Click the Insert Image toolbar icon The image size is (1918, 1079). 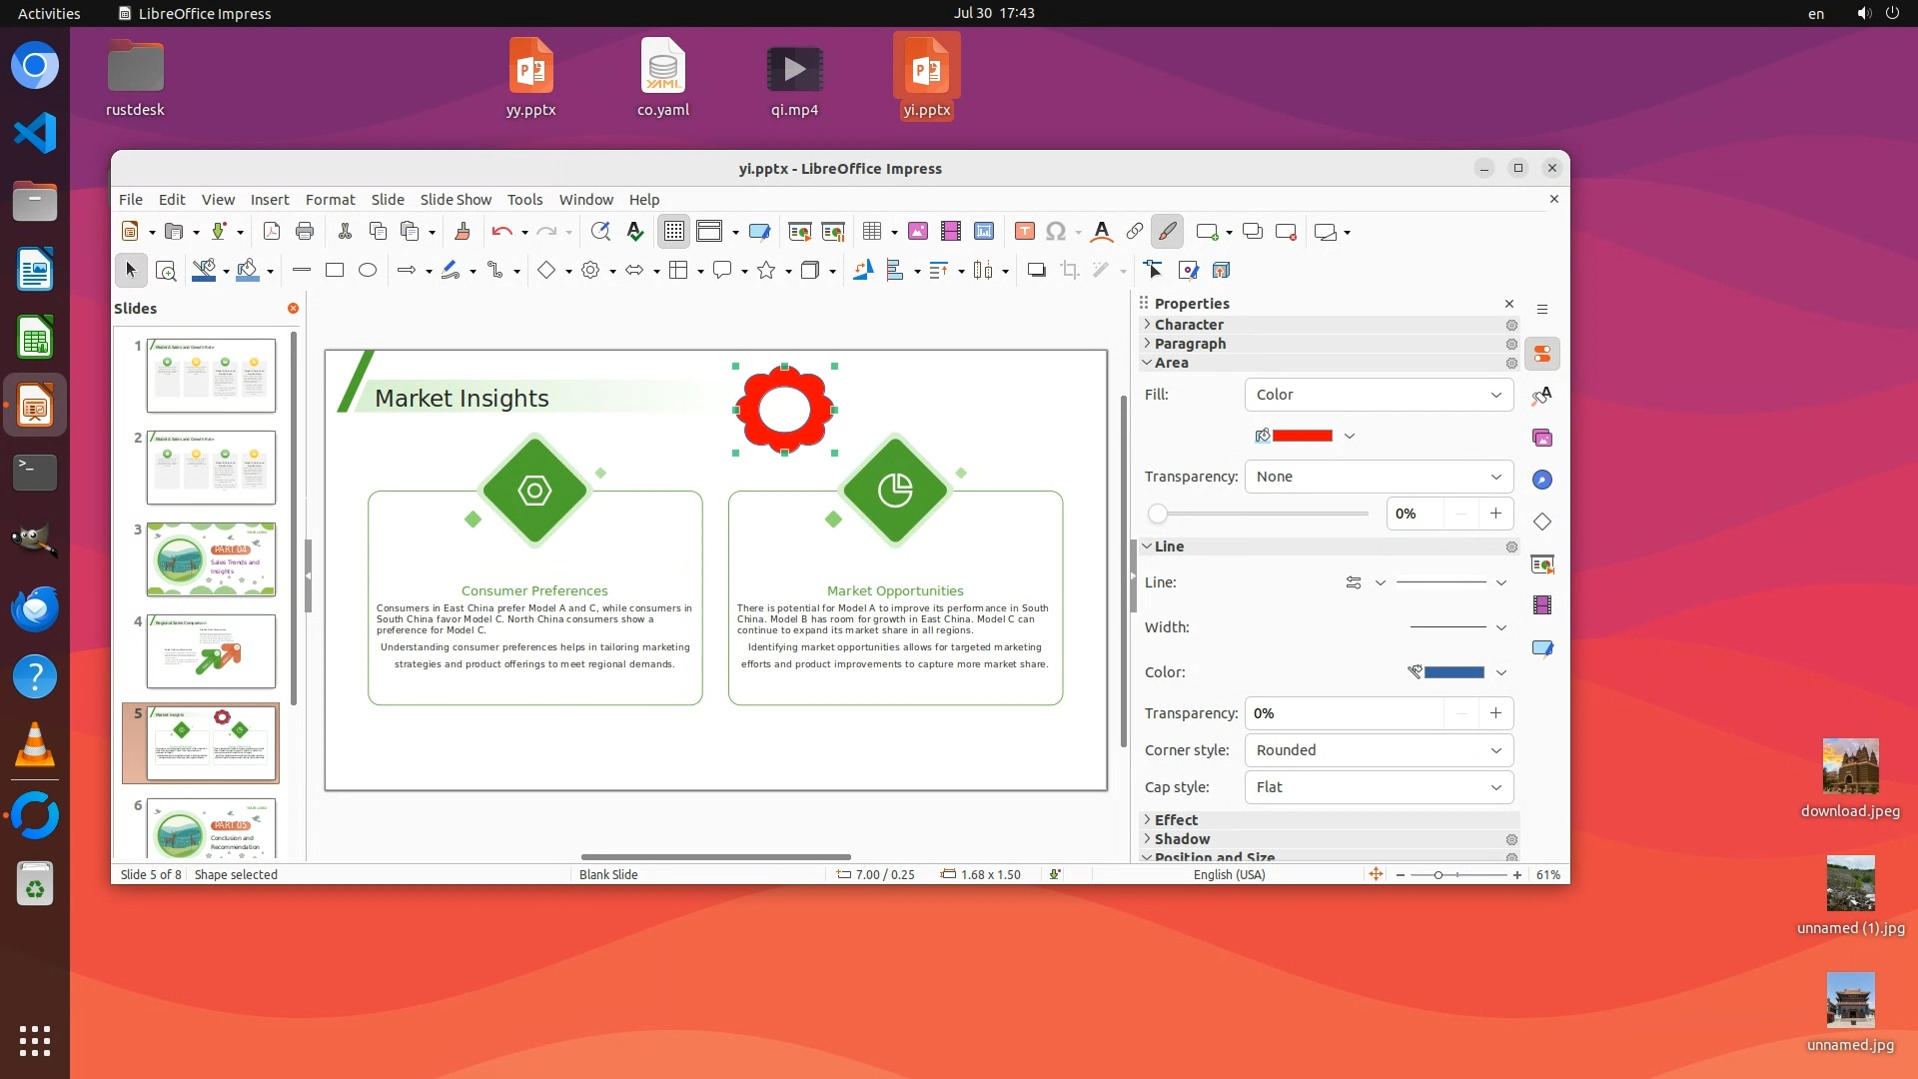917,232
